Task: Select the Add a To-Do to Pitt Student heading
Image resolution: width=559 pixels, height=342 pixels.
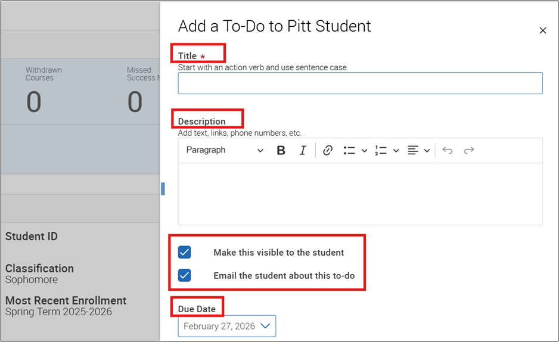Action: coord(275,26)
